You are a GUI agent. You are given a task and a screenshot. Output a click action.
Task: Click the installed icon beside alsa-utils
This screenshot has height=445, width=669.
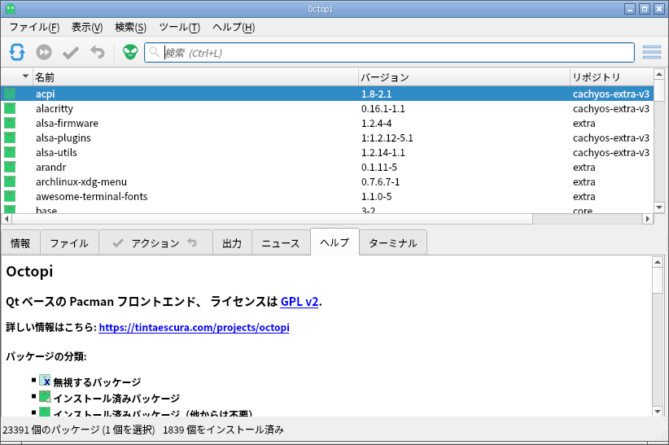10,152
